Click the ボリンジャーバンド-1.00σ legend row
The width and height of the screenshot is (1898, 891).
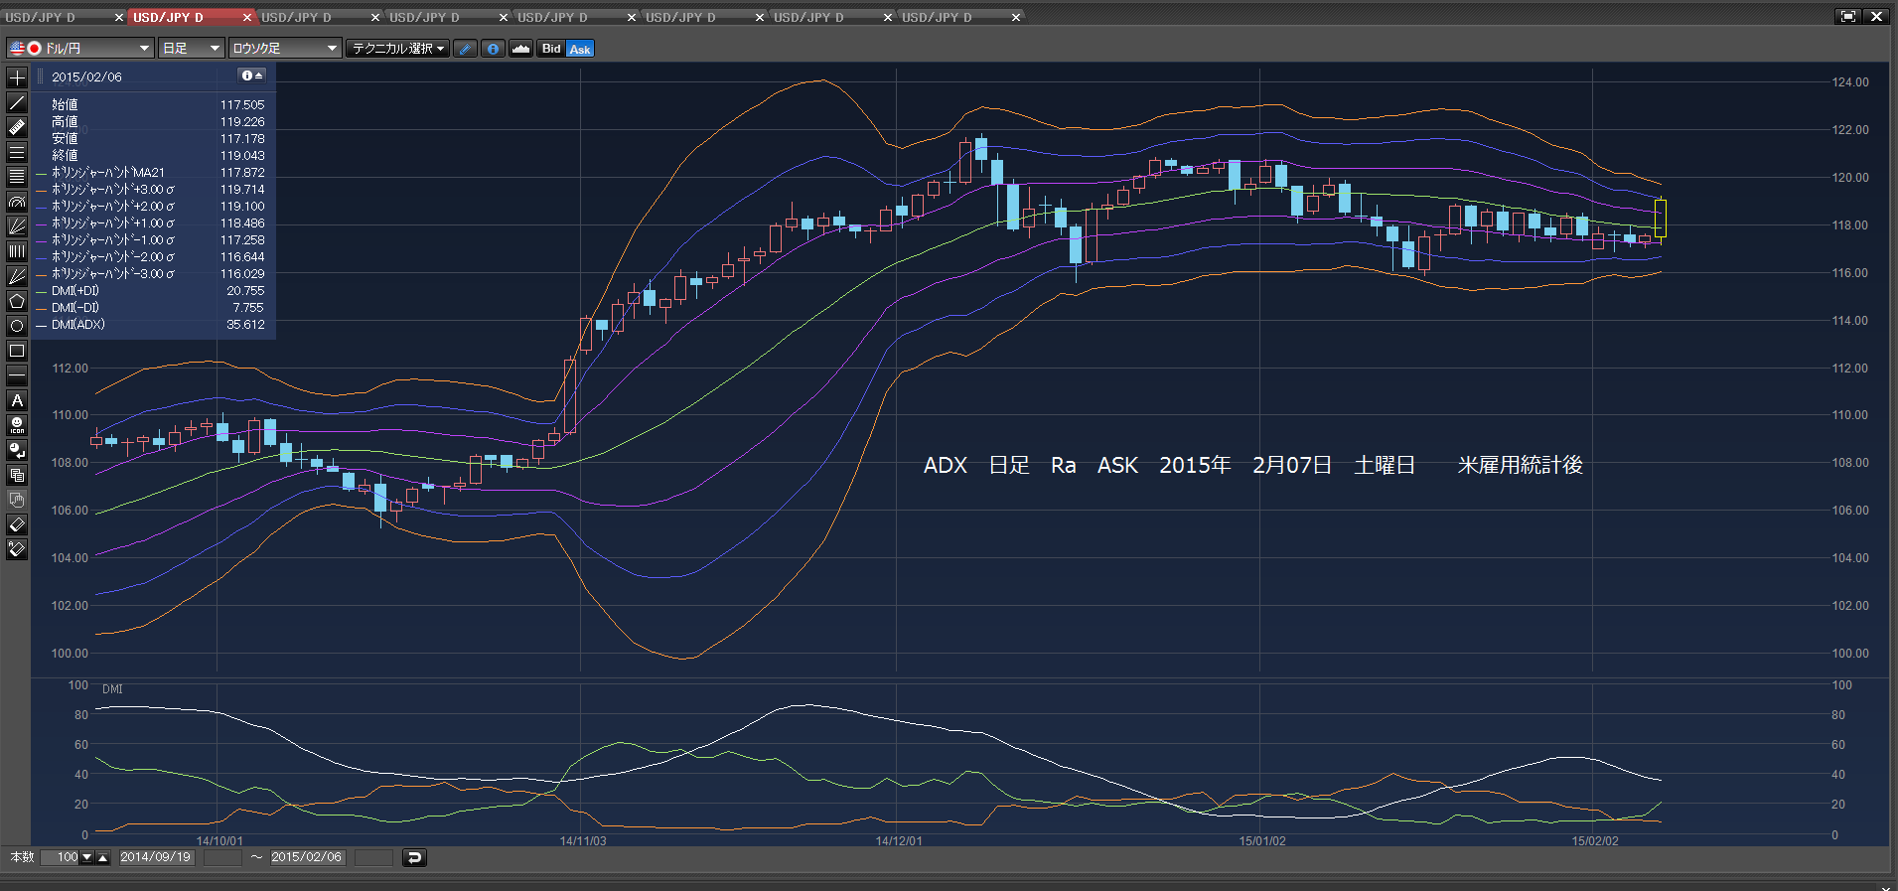pyautogui.click(x=151, y=240)
